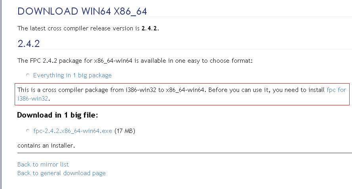The width and height of the screenshot is (352, 189).
Task: Click the bullet beside "Everything in 1 big package"
Action: pyautogui.click(x=28, y=75)
